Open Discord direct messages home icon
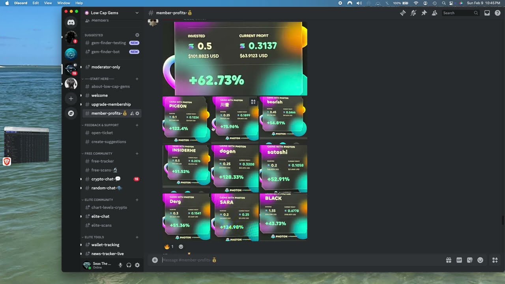This screenshot has height=284, width=505. pyautogui.click(x=71, y=23)
